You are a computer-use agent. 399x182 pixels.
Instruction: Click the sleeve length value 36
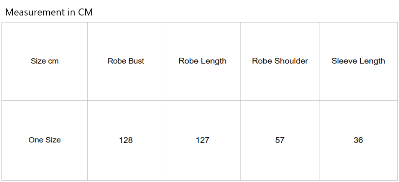(358, 140)
